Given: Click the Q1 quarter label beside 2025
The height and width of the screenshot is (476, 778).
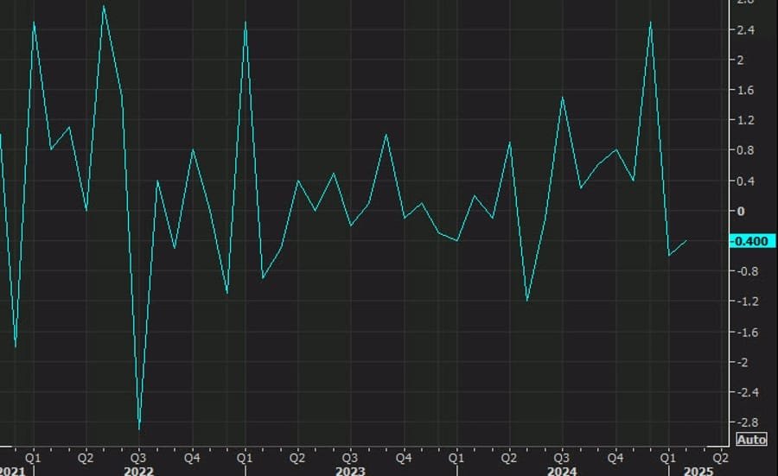Looking at the screenshot, I should tap(668, 454).
